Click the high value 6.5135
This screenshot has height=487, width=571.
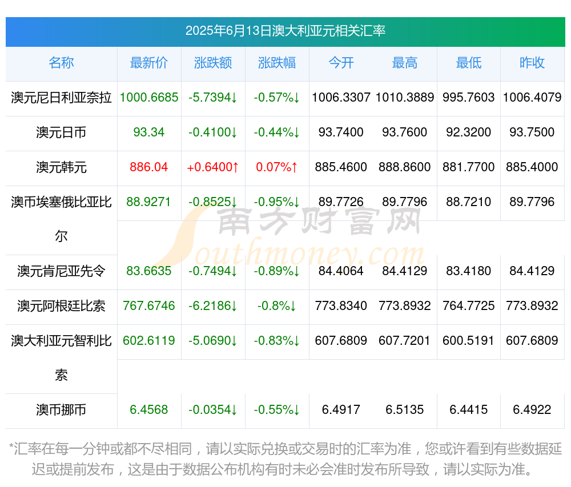(x=405, y=410)
